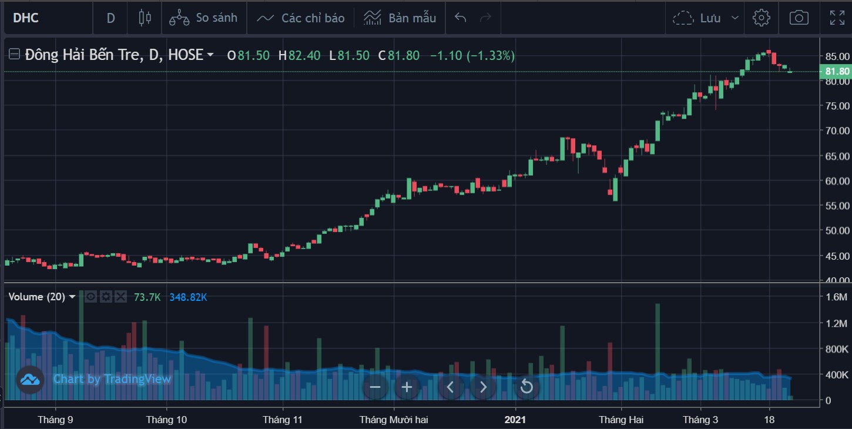This screenshot has width=852, height=429.
Task: Zoom in the chart with plus button
Action: click(407, 387)
